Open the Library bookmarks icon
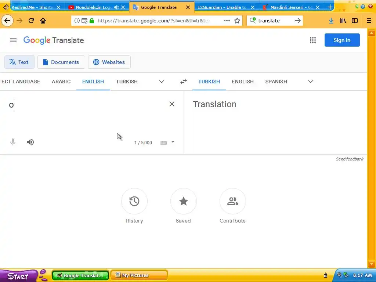This screenshot has height=282, width=376. pos(343,21)
